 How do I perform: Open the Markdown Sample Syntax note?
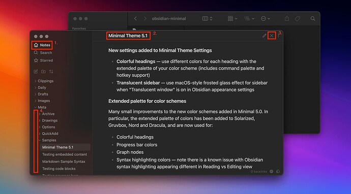pyautogui.click(x=64, y=161)
